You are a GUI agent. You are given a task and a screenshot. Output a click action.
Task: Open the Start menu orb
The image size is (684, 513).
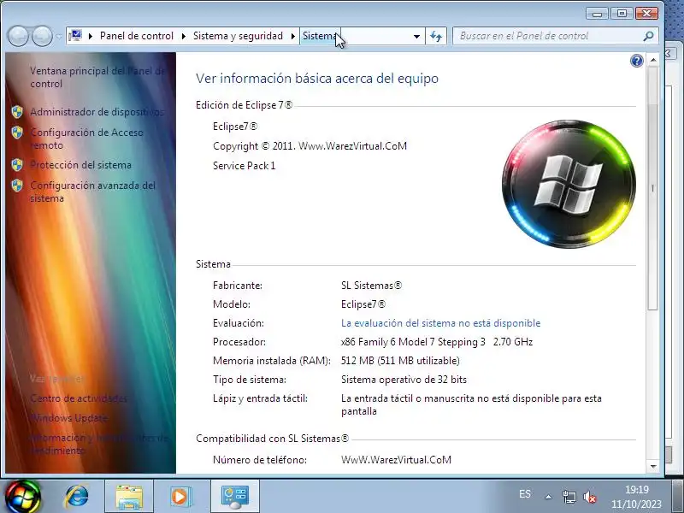click(x=23, y=497)
